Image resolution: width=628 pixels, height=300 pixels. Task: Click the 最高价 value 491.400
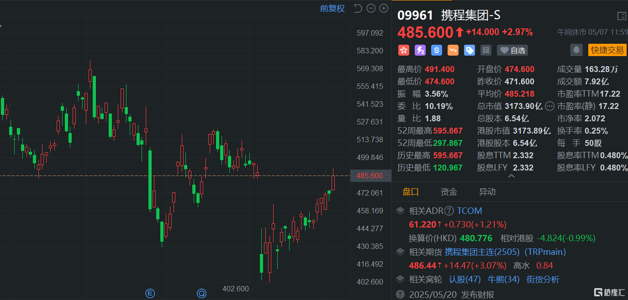click(439, 69)
